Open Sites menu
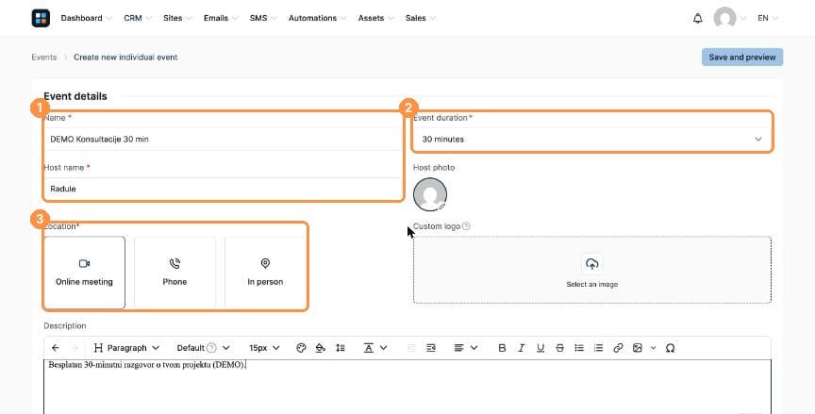The width and height of the screenshot is (815, 414). pyautogui.click(x=177, y=18)
